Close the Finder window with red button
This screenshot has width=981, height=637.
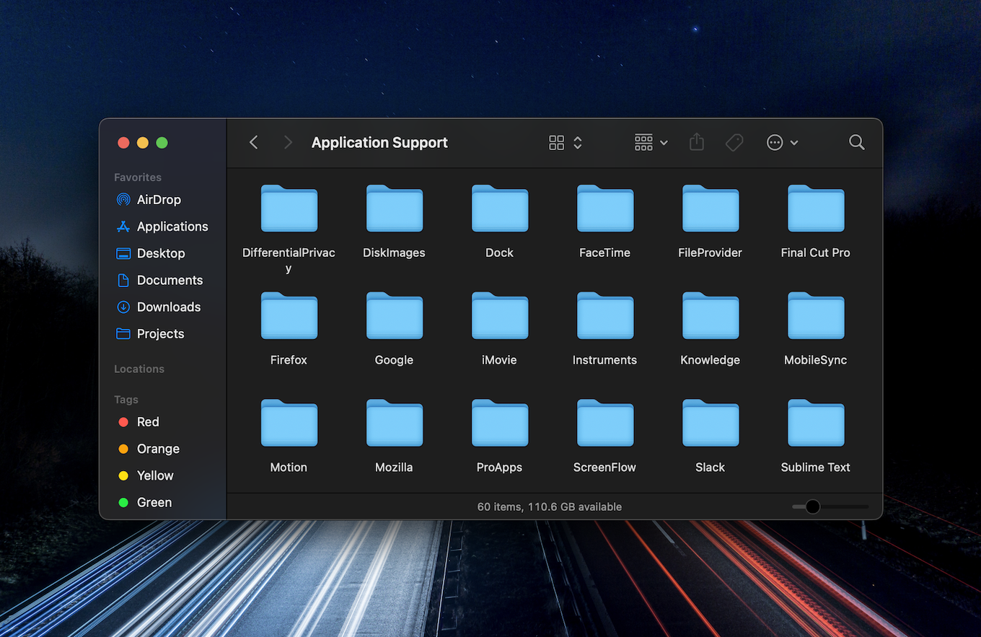click(x=123, y=143)
